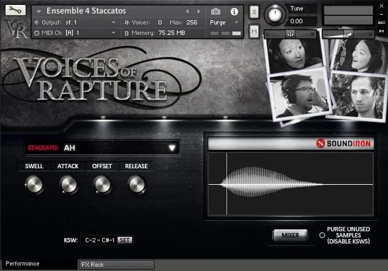Click the Output routing icon
Viewport: 388px width, 271px height.
click(x=36, y=23)
